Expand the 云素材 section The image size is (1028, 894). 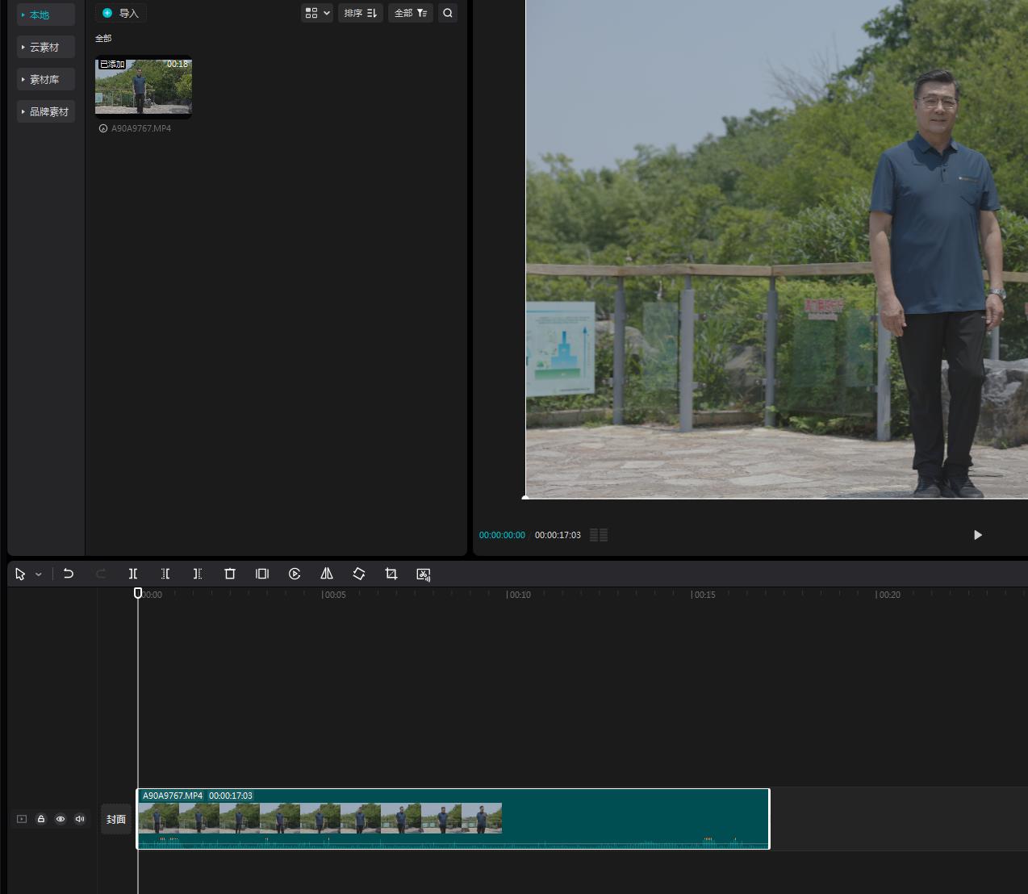pos(45,47)
